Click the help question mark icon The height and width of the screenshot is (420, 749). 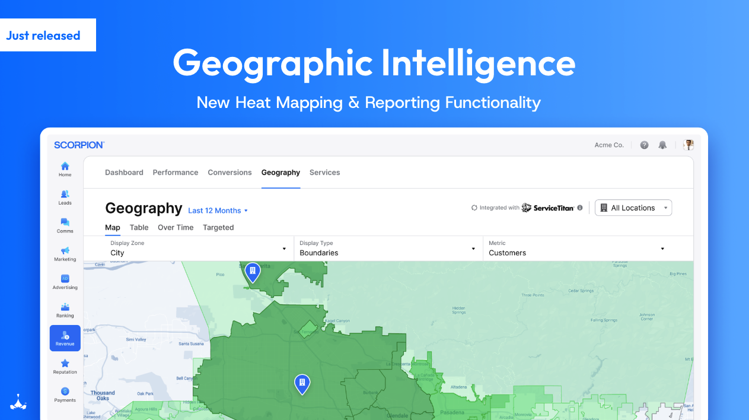coord(644,145)
